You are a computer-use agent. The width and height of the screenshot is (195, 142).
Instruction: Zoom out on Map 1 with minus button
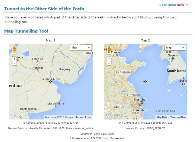14,63
